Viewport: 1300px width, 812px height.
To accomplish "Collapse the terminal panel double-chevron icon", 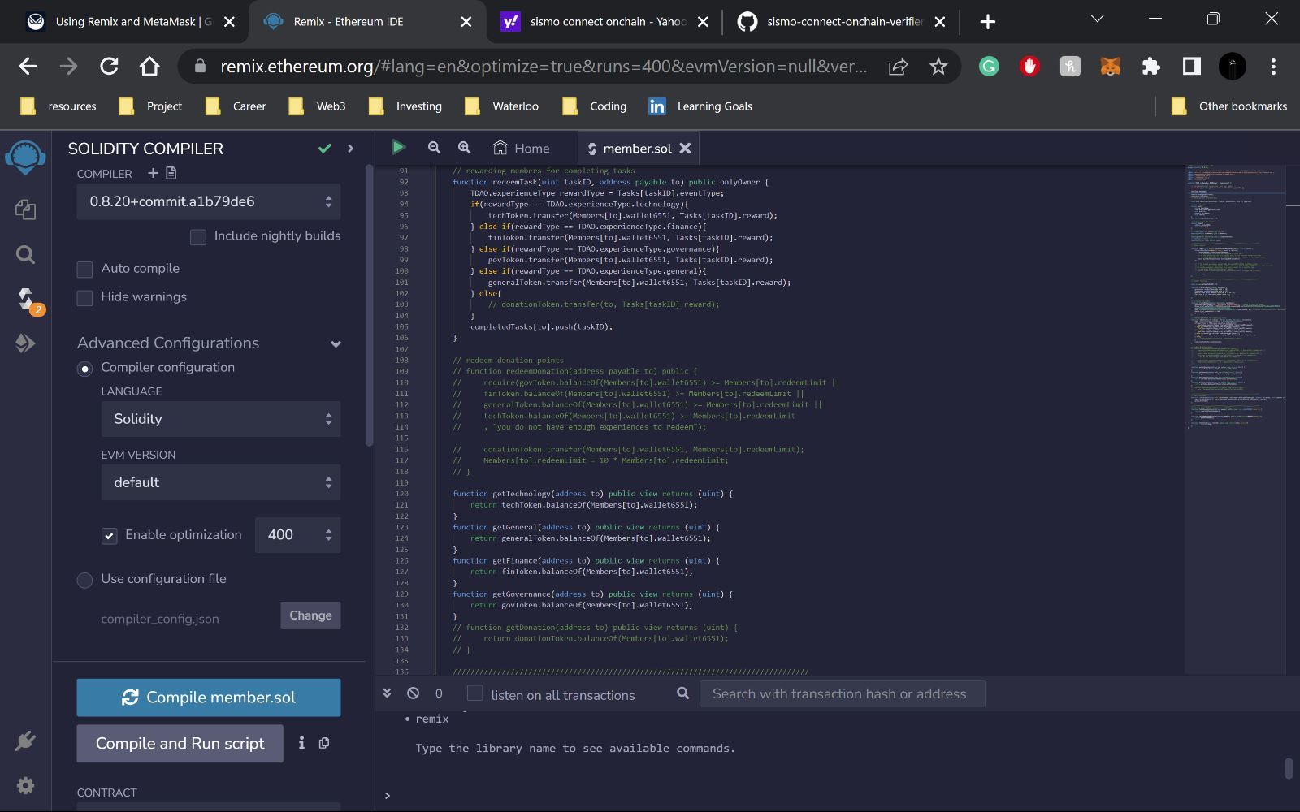I will click(x=387, y=693).
